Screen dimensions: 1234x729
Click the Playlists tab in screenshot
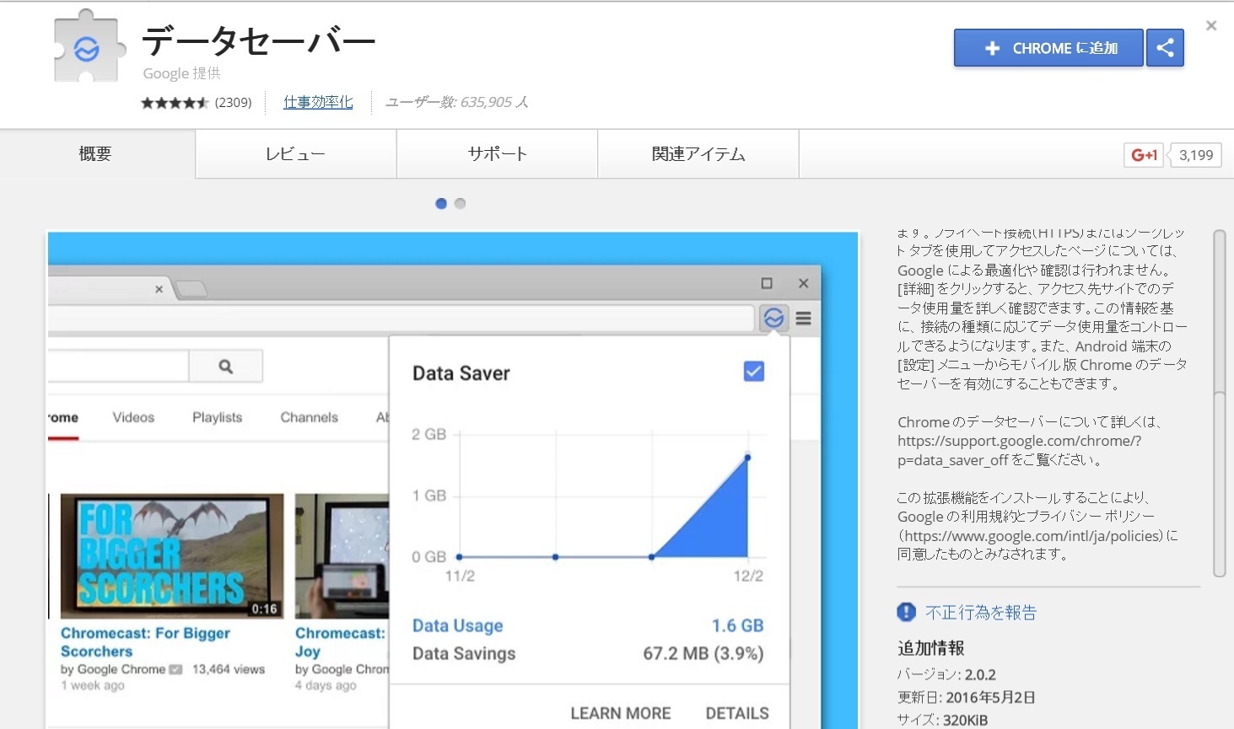[217, 417]
